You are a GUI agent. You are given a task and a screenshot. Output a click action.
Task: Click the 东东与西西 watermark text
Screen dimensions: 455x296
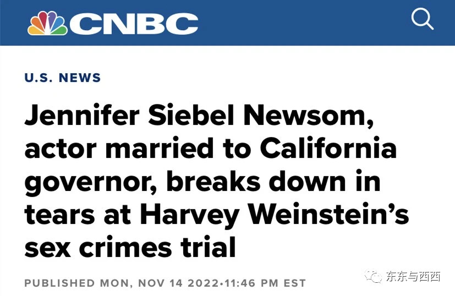pyautogui.click(x=413, y=276)
